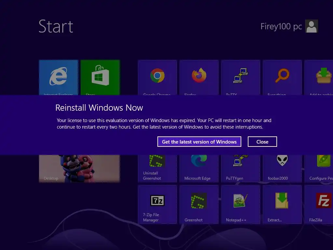333x250 pixels.
Task: Open the Desktop tile thumbnail
Action: tap(79, 169)
